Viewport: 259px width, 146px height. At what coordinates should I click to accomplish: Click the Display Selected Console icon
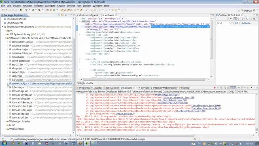coord(242,88)
